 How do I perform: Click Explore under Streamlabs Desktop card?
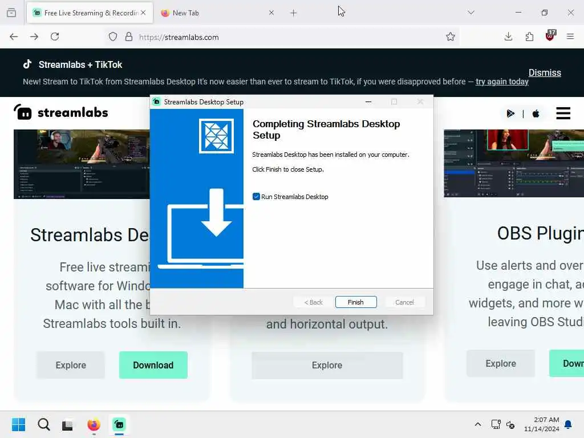coord(71,365)
